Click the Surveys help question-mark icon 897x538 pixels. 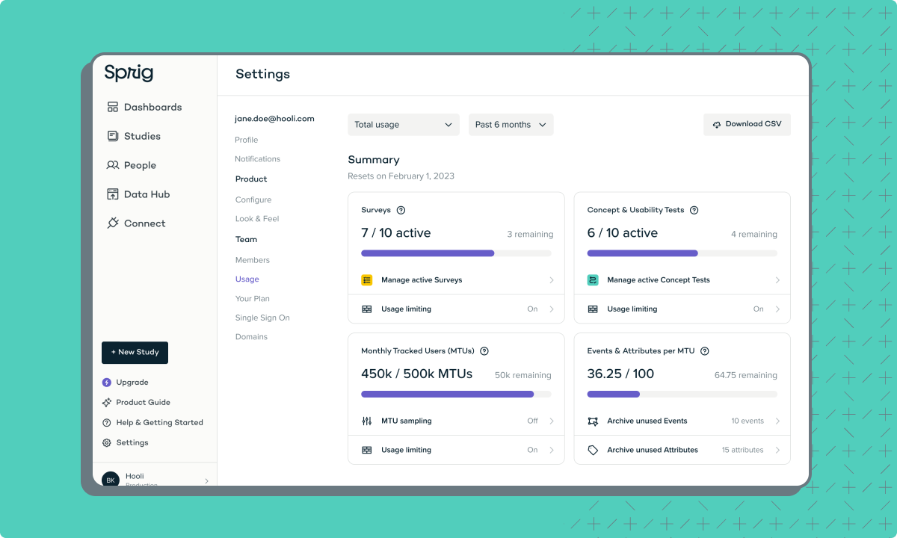401,210
